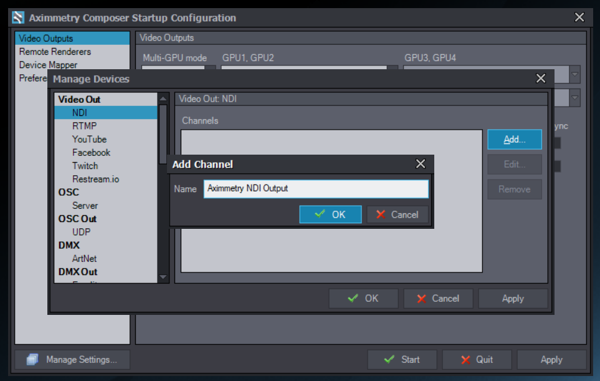Click Apply in the Manage Devices dialog
600x381 pixels.
[x=513, y=298]
